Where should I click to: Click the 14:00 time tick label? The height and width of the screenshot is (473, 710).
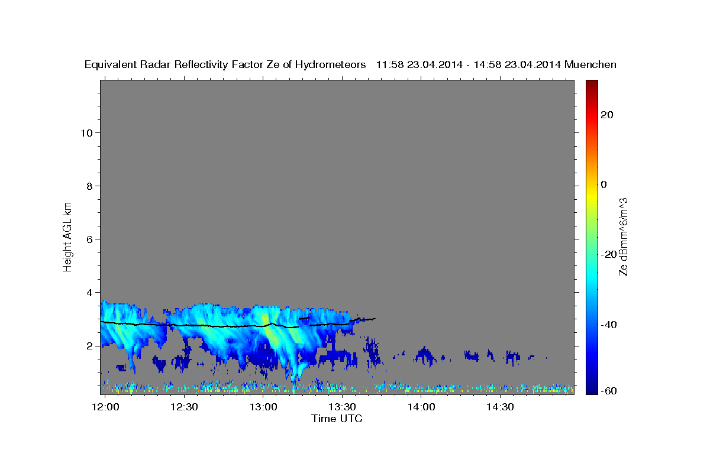(x=421, y=407)
